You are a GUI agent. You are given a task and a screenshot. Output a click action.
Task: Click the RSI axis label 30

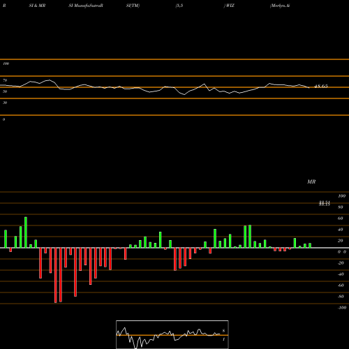tap(5, 103)
